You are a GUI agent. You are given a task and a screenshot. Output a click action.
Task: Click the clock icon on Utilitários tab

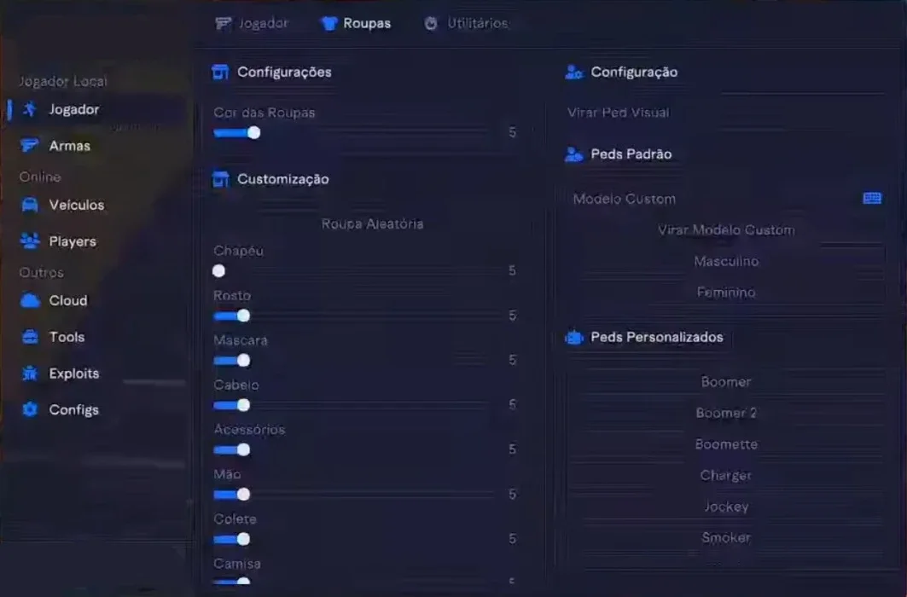coord(431,23)
